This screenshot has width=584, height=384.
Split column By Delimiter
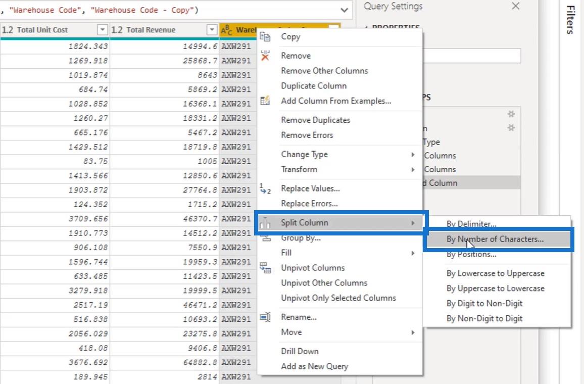471,224
